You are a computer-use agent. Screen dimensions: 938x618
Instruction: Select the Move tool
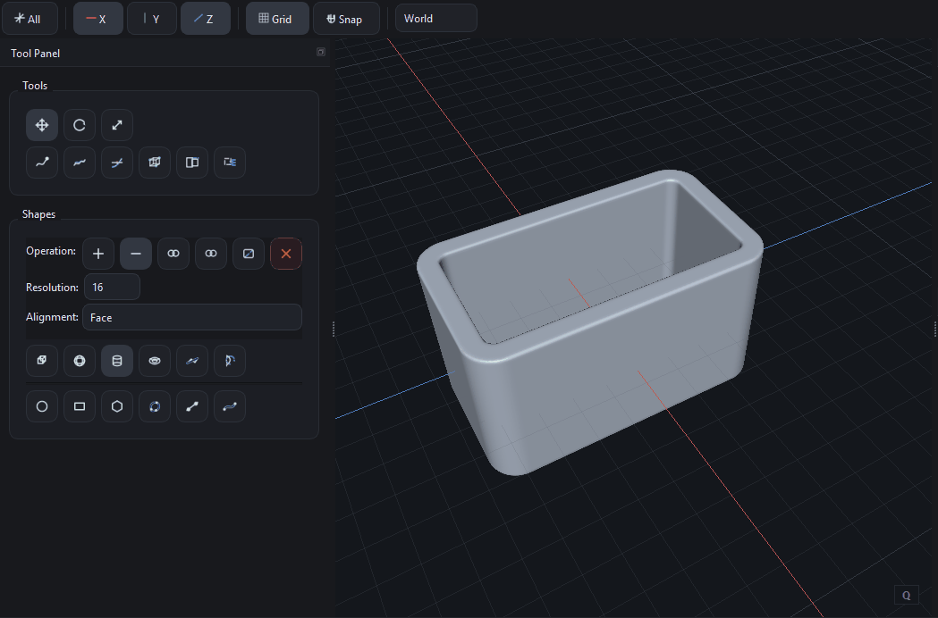[42, 125]
